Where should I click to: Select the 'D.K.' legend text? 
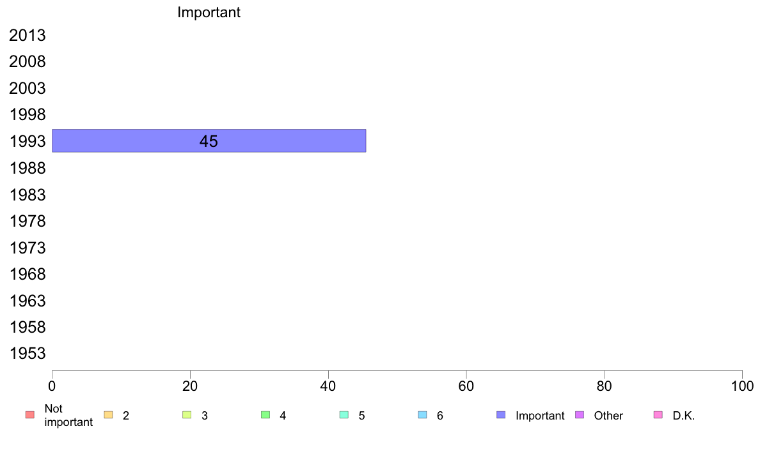[x=683, y=415]
